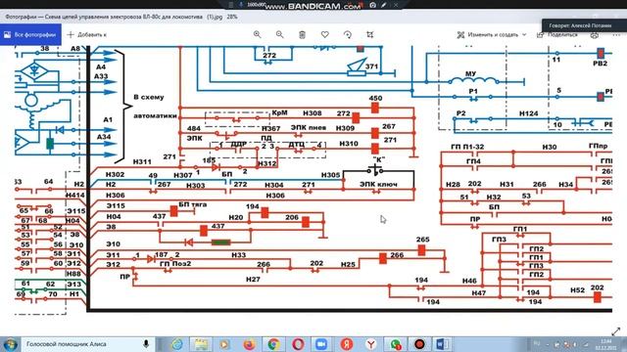Click the 'Поделиться' share button
Screen dimensions: 627x352
point(557,35)
